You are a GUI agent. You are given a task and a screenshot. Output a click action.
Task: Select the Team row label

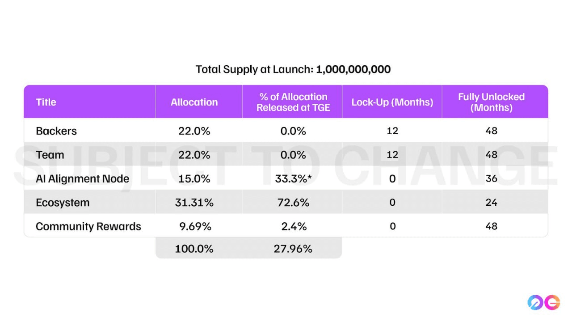(x=50, y=155)
